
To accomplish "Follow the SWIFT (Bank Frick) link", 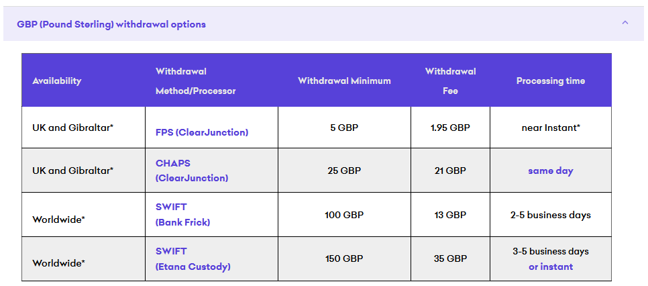I will click(182, 214).
